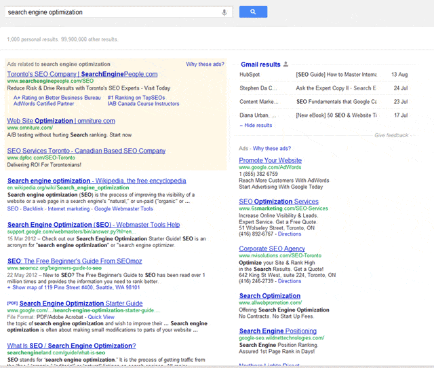The width and height of the screenshot is (434, 368).
Task: Open Toronto's SEO Company SearchEnginePeople ad
Action: click(82, 74)
